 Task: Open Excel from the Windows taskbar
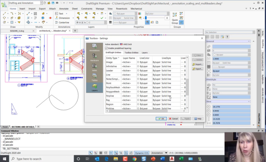181,159
